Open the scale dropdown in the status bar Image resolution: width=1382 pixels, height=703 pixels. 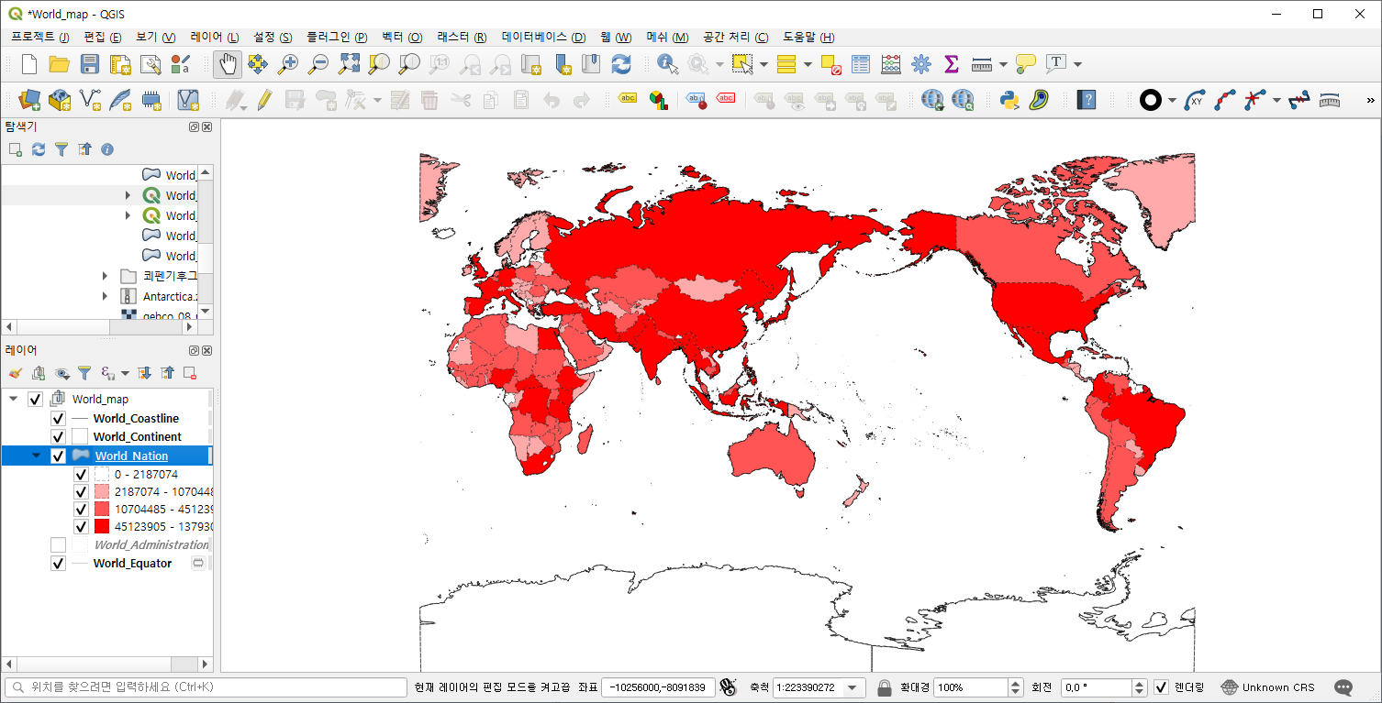[x=853, y=687]
